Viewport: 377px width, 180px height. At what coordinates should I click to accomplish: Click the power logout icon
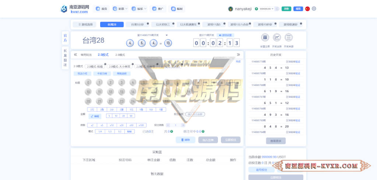[x=314, y=9]
